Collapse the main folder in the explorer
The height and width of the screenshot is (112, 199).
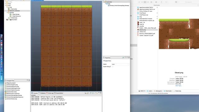point(6,6)
